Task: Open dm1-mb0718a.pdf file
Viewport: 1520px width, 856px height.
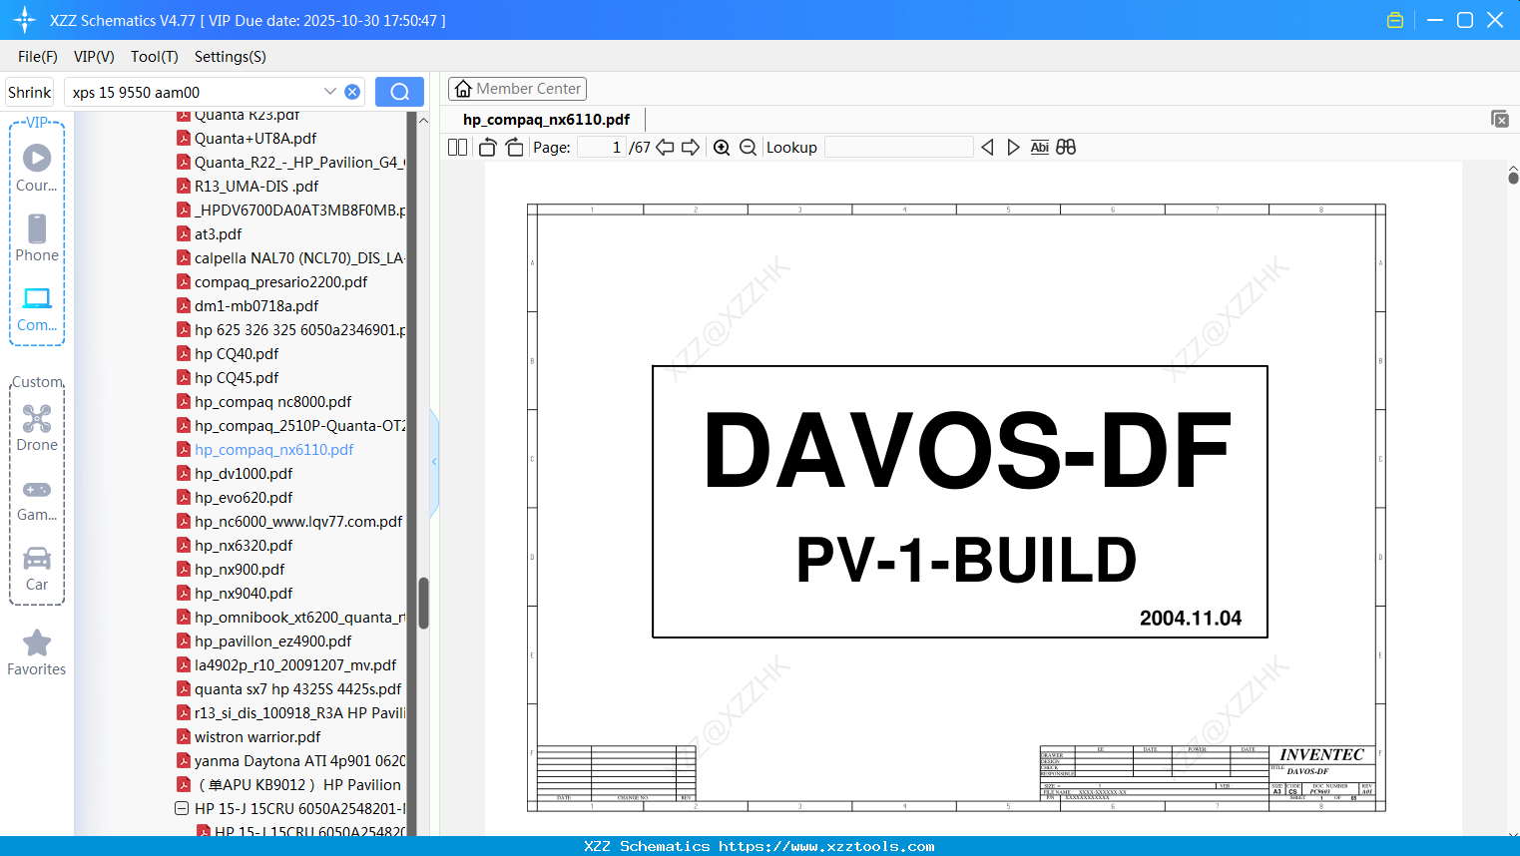Action: coord(256,306)
